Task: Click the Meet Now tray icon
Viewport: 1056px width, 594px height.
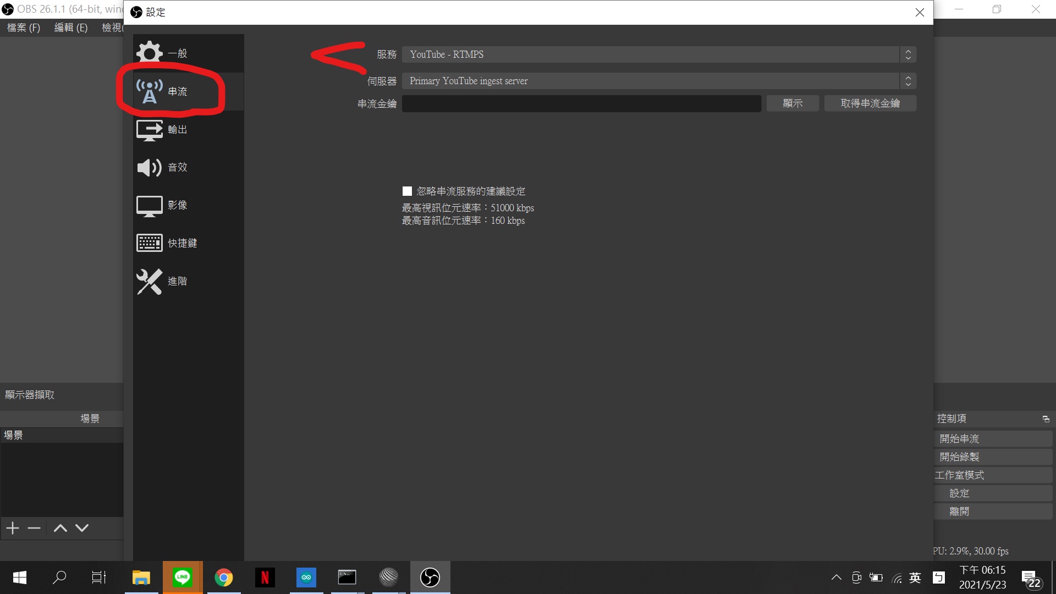Action: pyautogui.click(x=856, y=577)
